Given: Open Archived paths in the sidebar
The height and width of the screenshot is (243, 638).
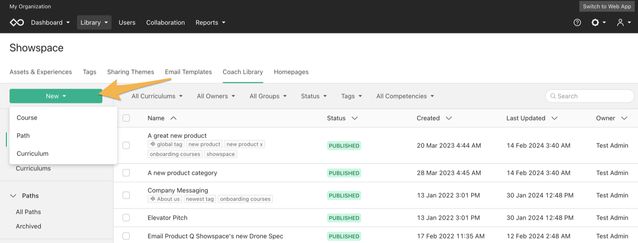Looking at the screenshot, I should pos(29,226).
